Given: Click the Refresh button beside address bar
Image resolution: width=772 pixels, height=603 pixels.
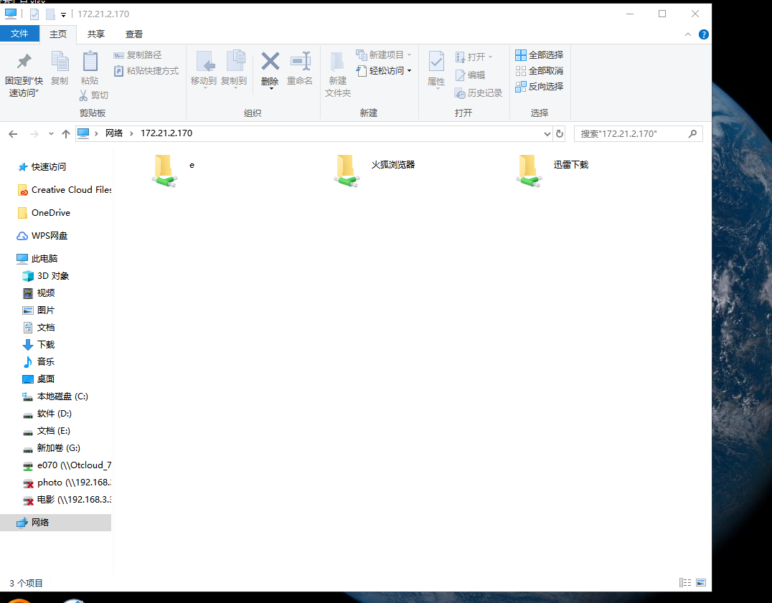Looking at the screenshot, I should click(560, 134).
